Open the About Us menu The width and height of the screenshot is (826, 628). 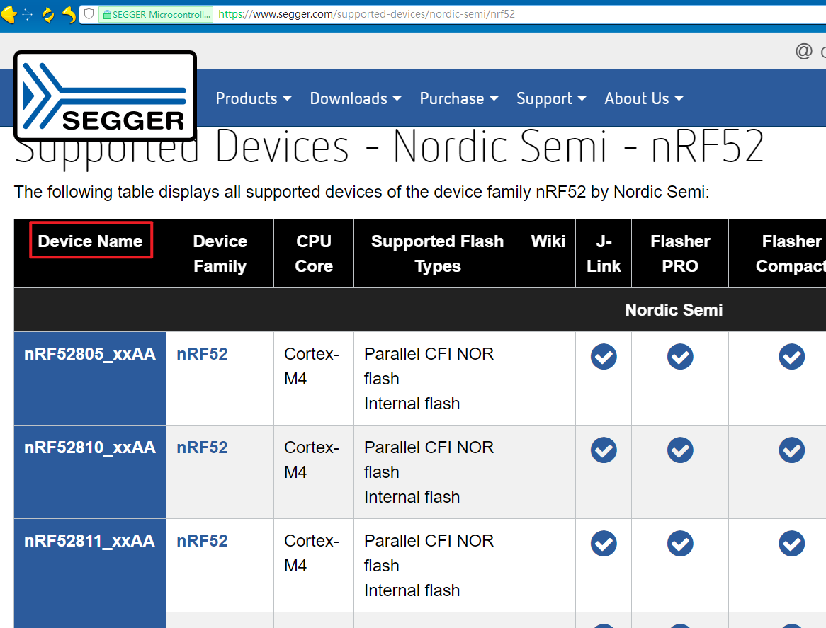coord(643,98)
